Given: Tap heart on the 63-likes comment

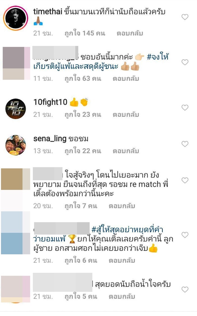Looking at the screenshot, I should point(185,62).
